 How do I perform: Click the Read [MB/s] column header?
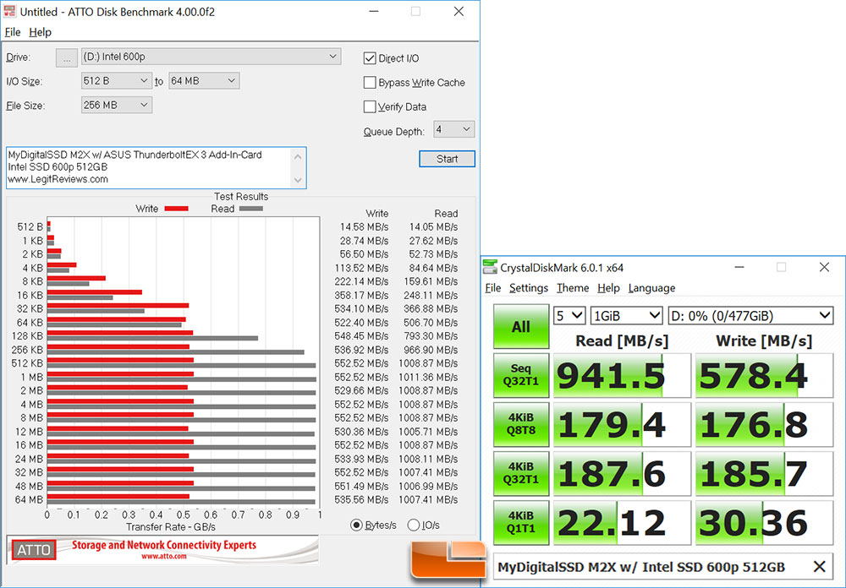coord(622,340)
